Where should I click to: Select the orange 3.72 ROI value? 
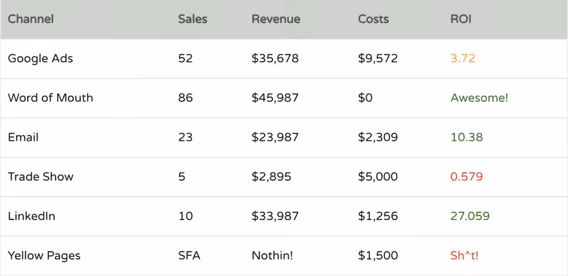point(463,58)
